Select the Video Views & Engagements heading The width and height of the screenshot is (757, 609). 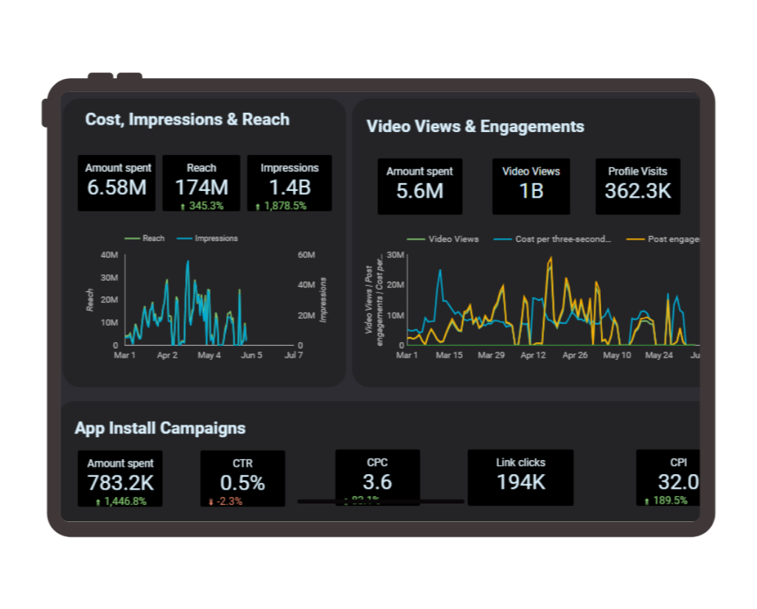(475, 126)
